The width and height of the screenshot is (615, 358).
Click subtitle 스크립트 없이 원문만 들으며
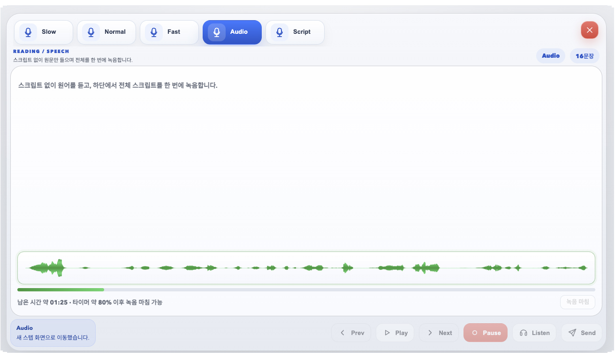[x=73, y=60]
